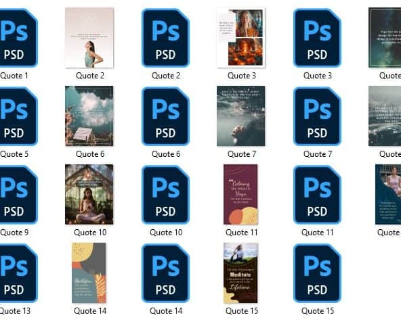Click 'Quote 10' label under the PSD icon
This screenshot has height=336, width=401.
[x=166, y=233]
